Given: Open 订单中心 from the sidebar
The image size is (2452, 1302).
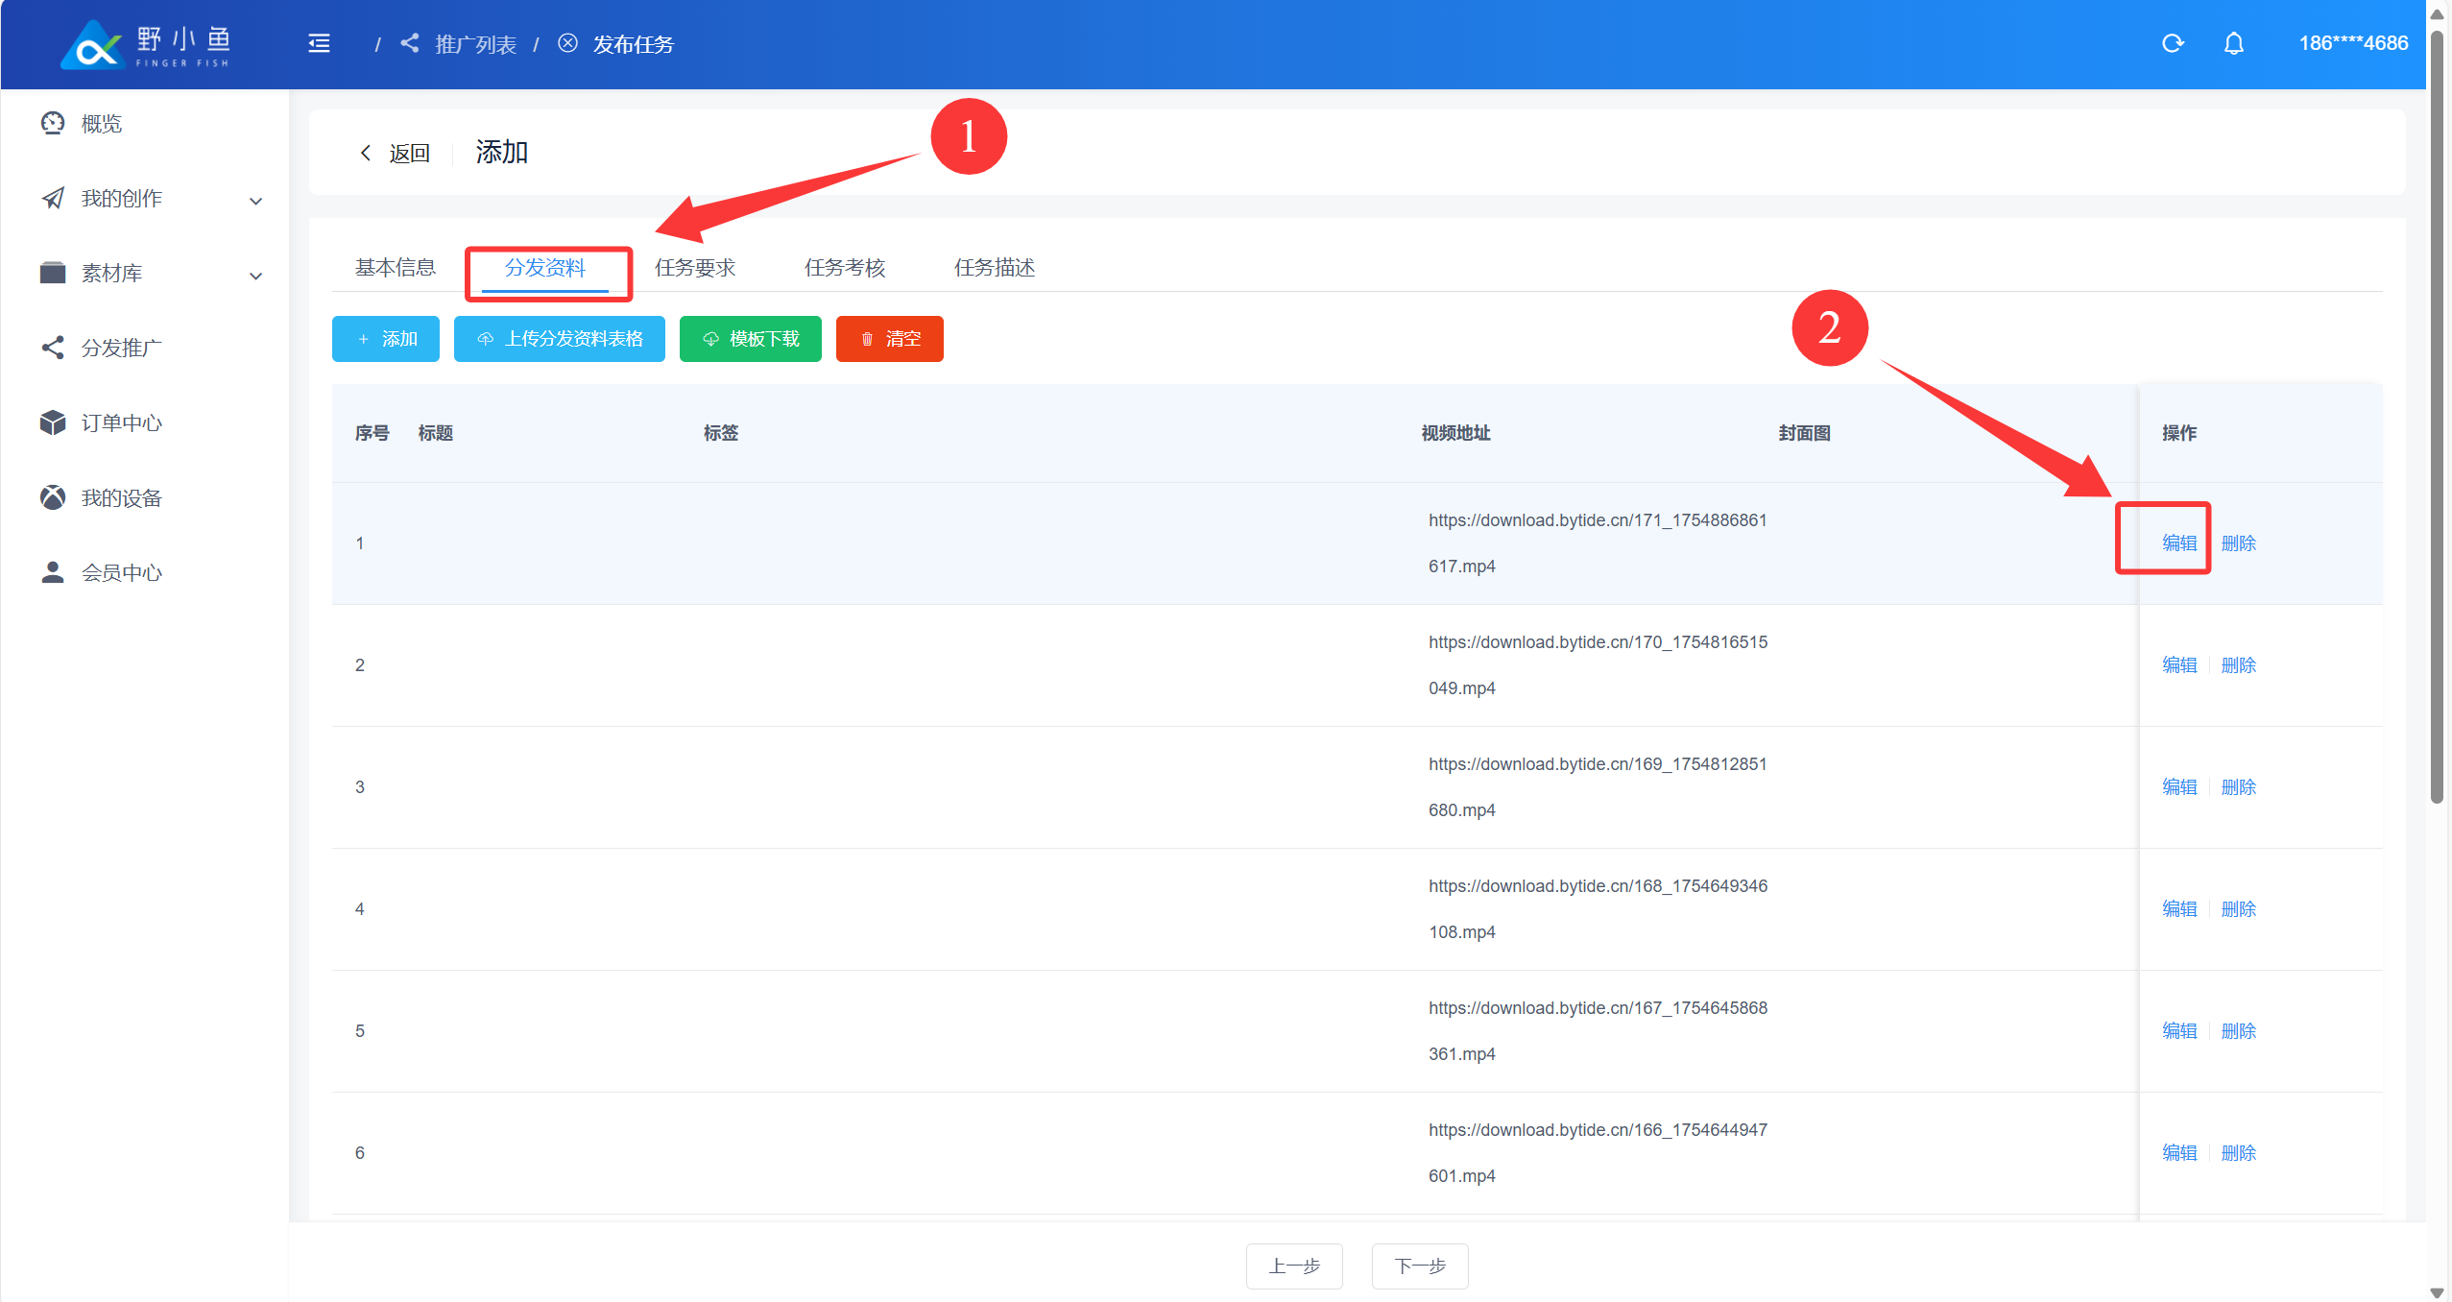Looking at the screenshot, I should pos(121,422).
